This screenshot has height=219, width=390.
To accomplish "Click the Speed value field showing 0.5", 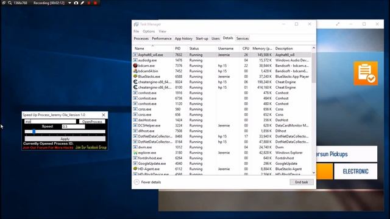I will tap(73, 127).
